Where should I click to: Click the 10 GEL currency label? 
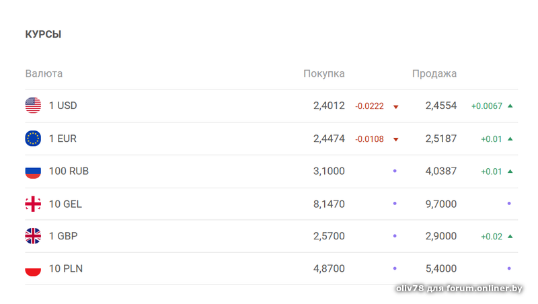click(x=65, y=204)
